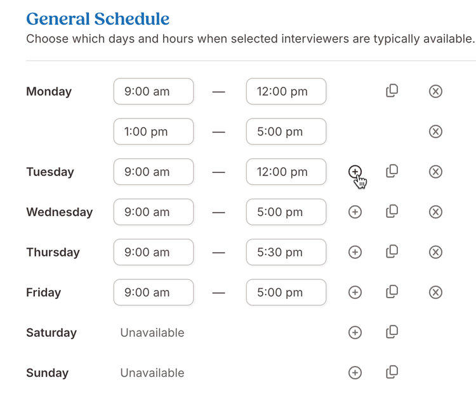The height and width of the screenshot is (397, 476).
Task: Add time range to Wednesday
Action: [355, 212]
